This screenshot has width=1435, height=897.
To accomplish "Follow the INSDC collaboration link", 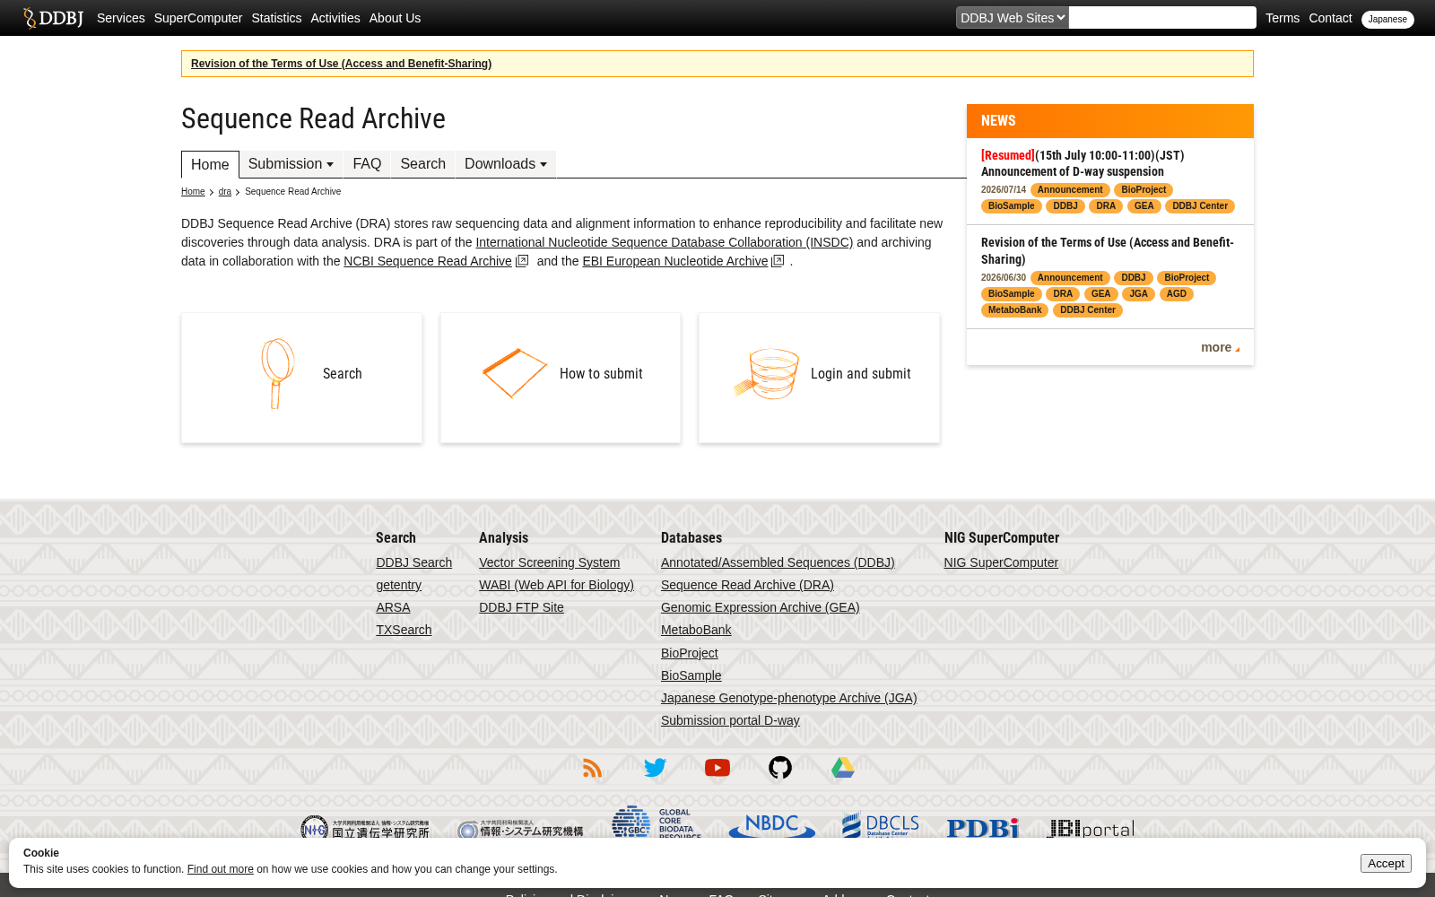I will [x=665, y=242].
